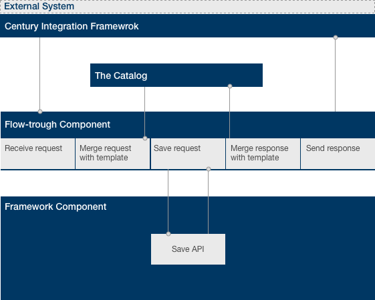Click connector dot at Save request bottom edge
375x300 pixels.
point(209,169)
